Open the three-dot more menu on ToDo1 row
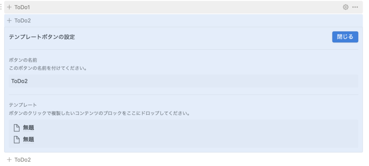The image size is (369, 166). 355,7
